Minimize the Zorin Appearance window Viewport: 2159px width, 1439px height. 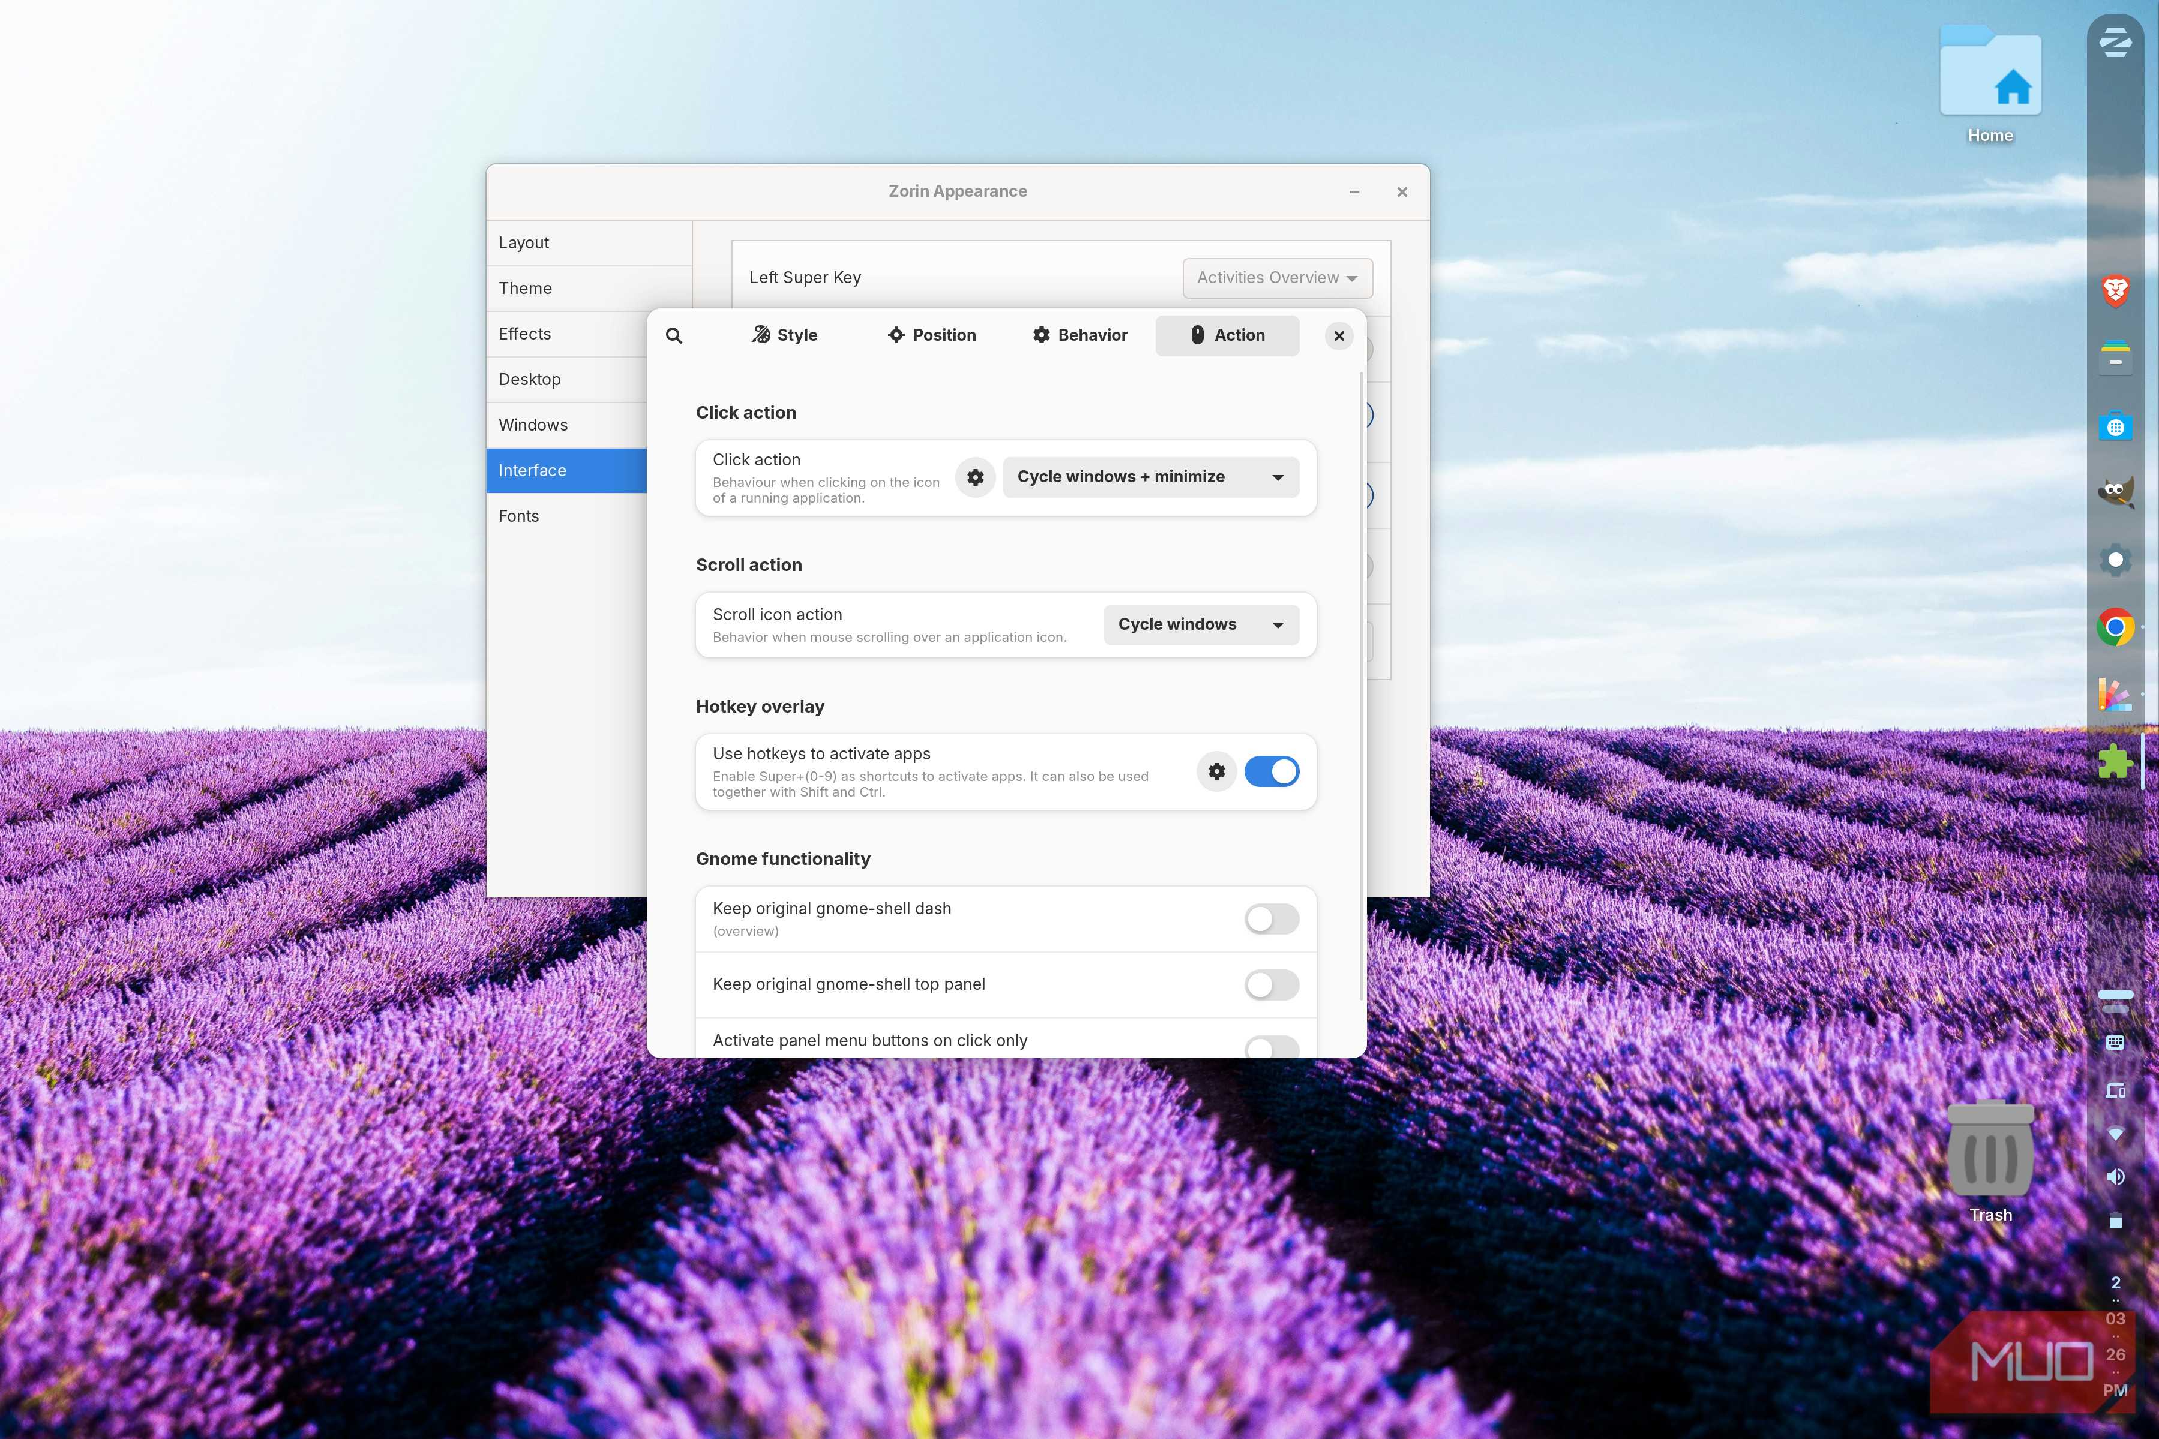[x=1354, y=192]
